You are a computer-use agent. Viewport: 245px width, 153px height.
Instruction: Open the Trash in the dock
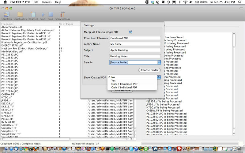pos(239,149)
